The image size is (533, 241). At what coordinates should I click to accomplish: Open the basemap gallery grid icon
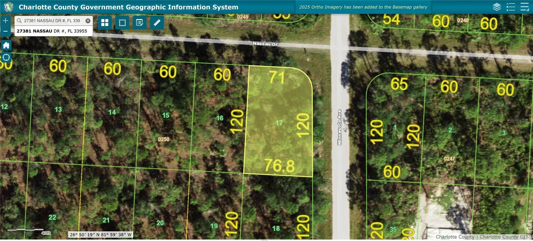pos(105,23)
